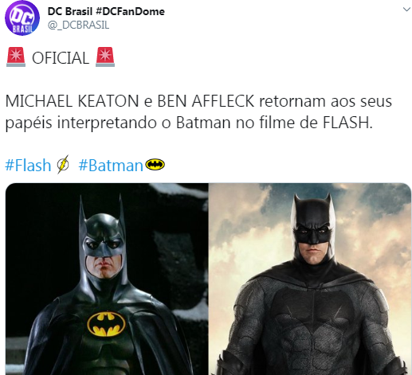Open the right Batman photo with cloudy sky
The image size is (412, 375).
[310, 279]
